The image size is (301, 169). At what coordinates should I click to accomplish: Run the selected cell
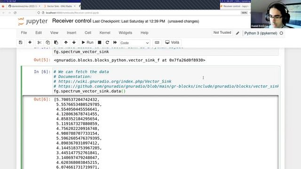[87, 43]
